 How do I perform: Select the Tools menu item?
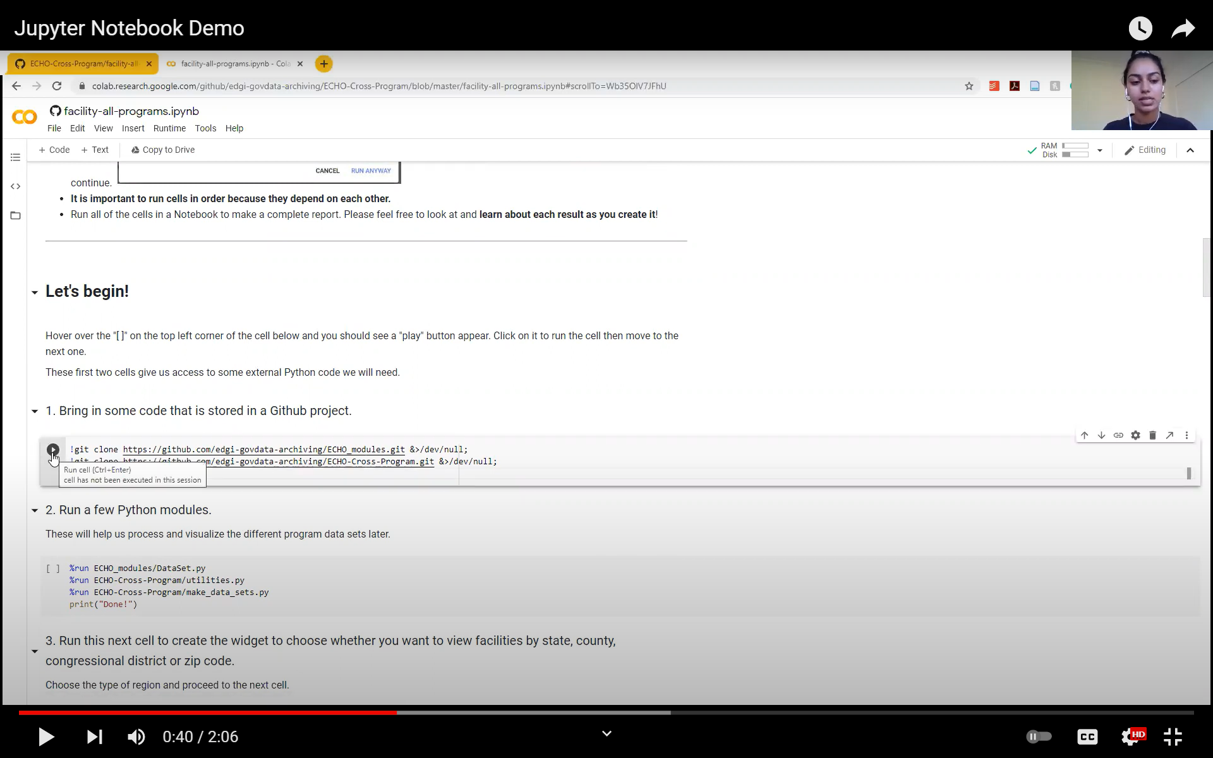205,128
